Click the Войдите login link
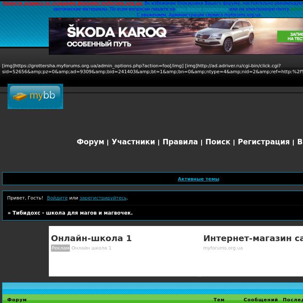Screen dimensions: 303x303 coord(57,198)
